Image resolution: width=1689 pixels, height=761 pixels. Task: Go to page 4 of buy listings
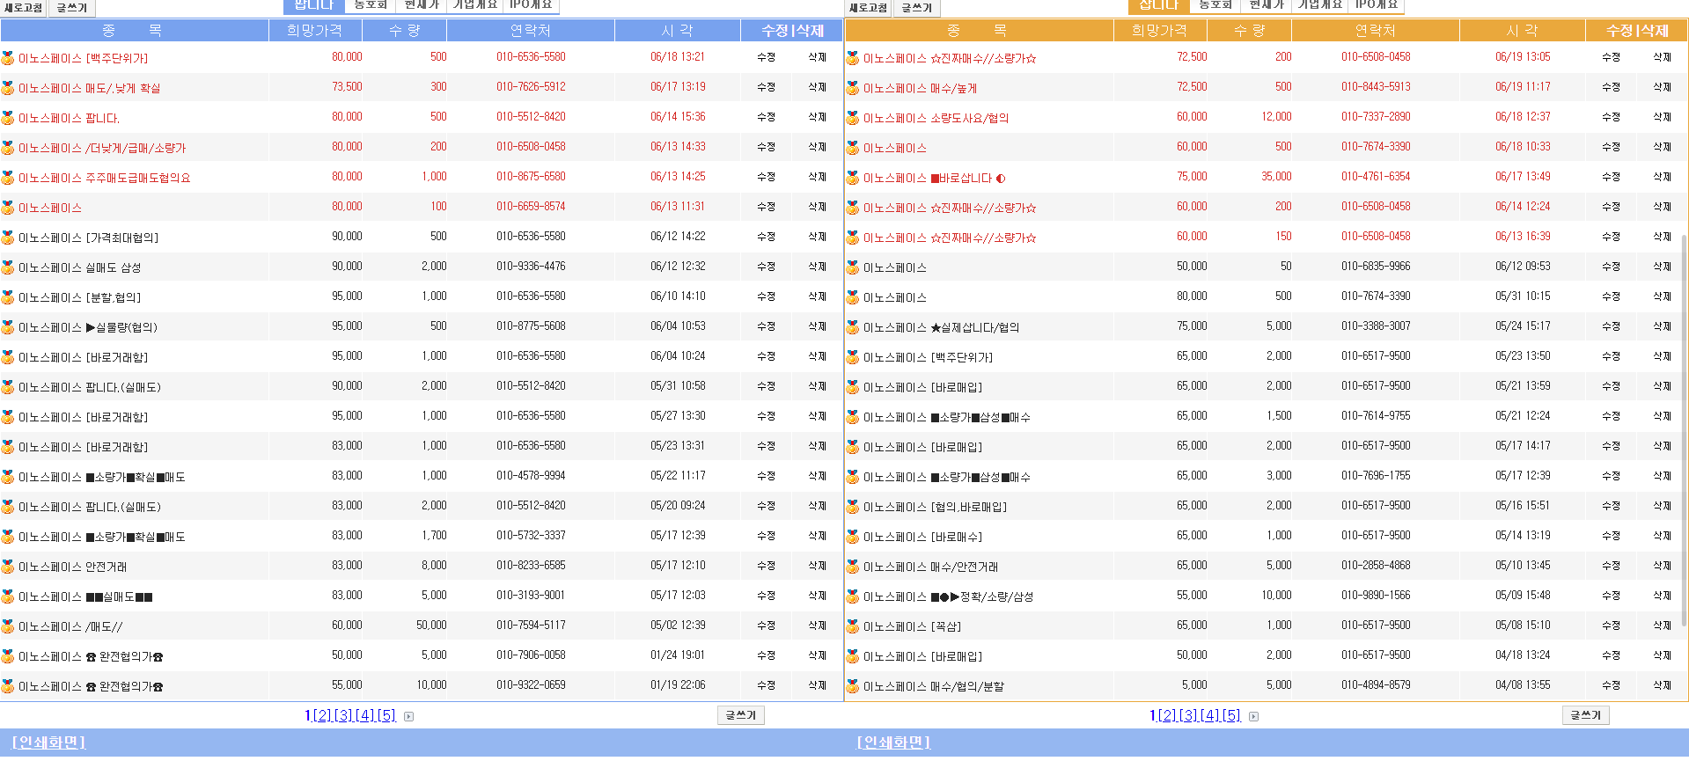pyautogui.click(x=1210, y=715)
